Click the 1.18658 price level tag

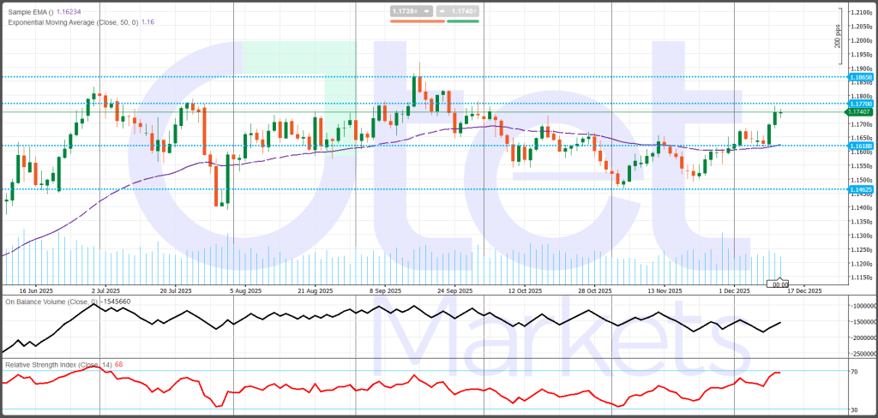[x=859, y=77]
